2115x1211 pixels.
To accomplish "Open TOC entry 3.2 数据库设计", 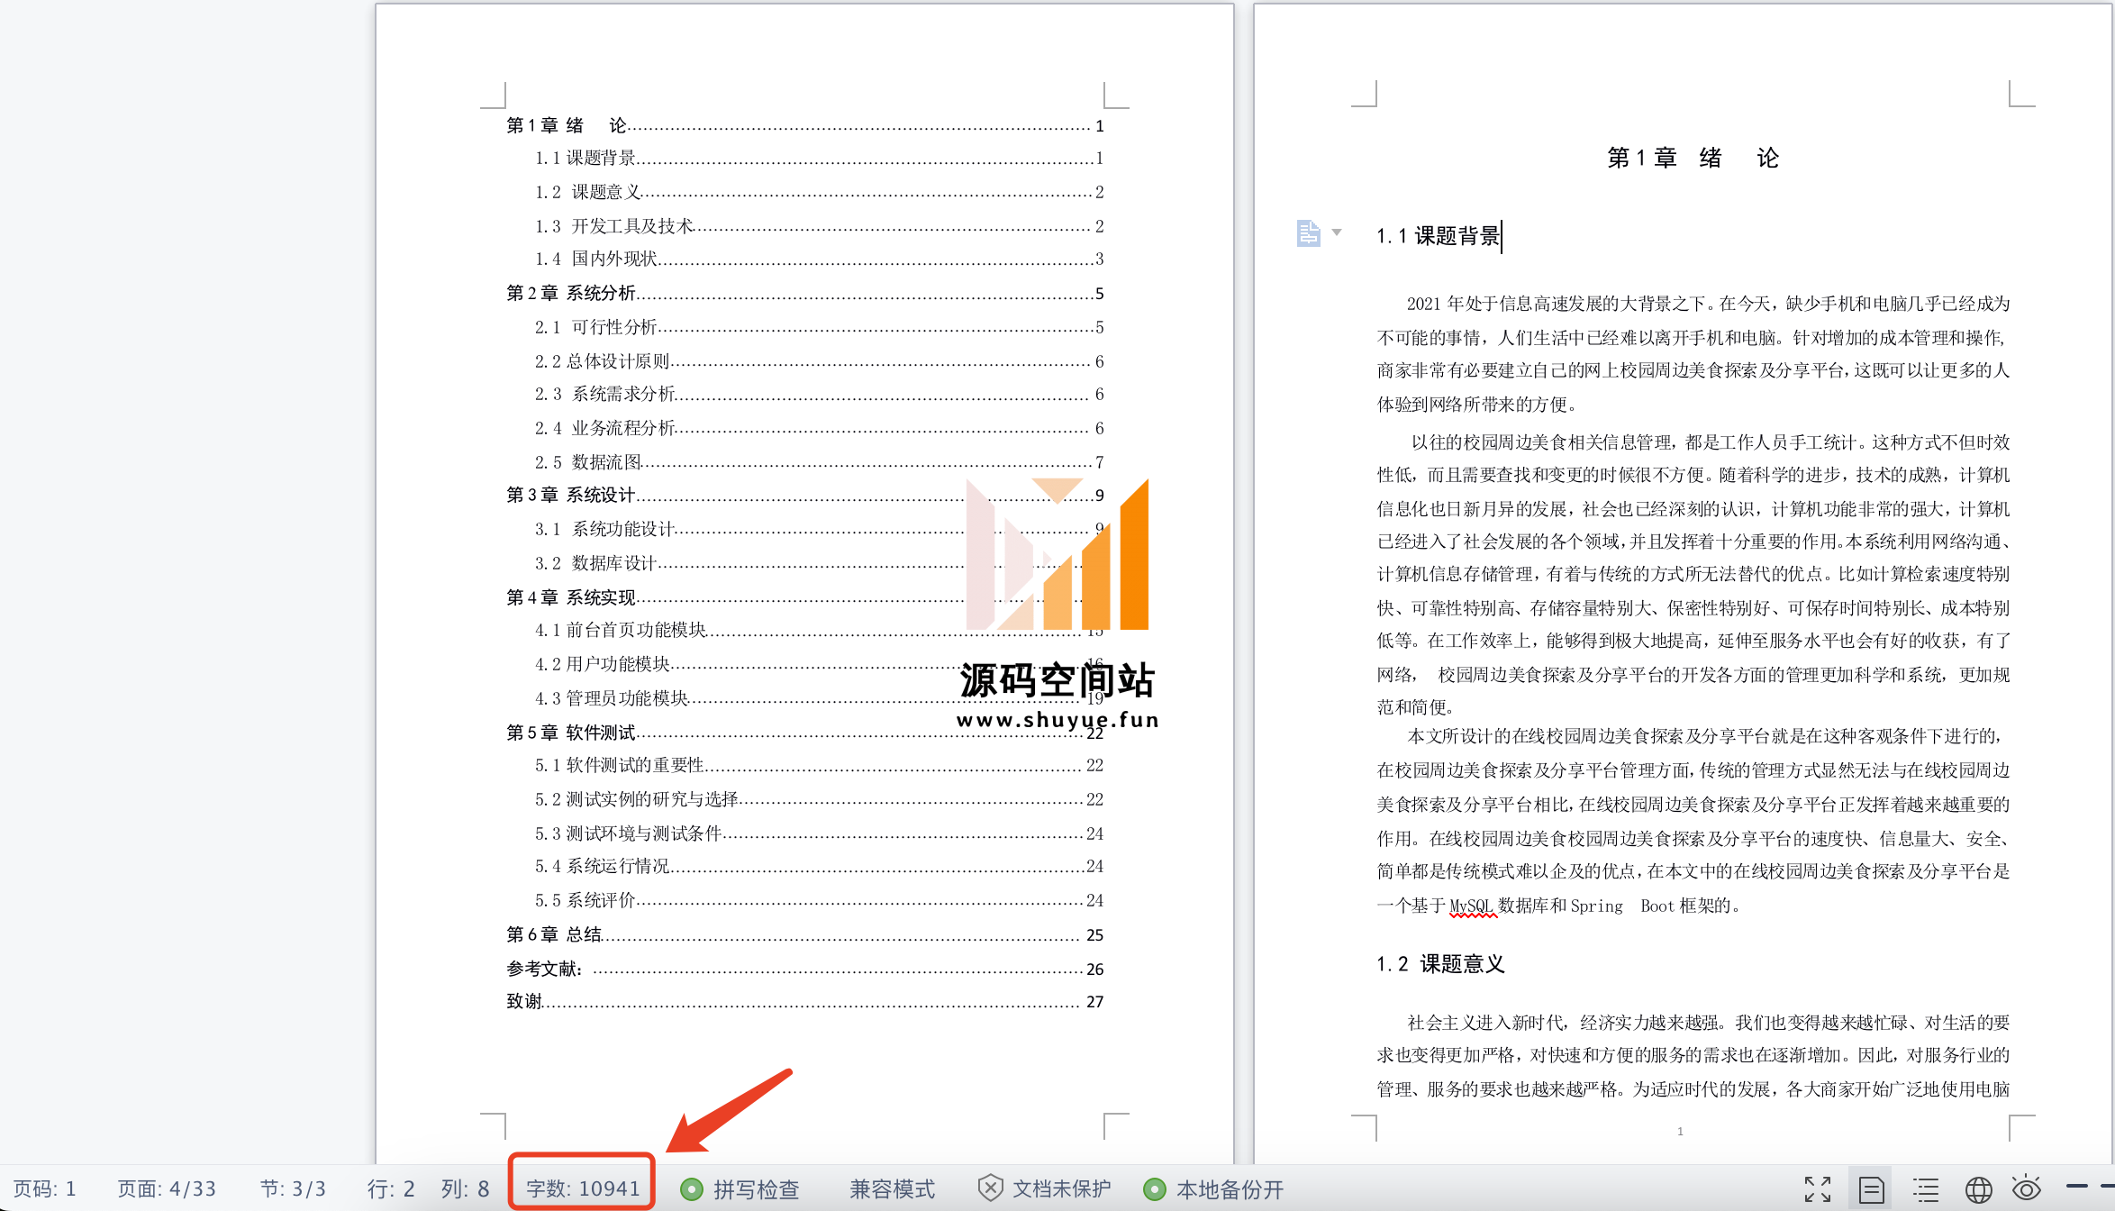I will (819, 562).
